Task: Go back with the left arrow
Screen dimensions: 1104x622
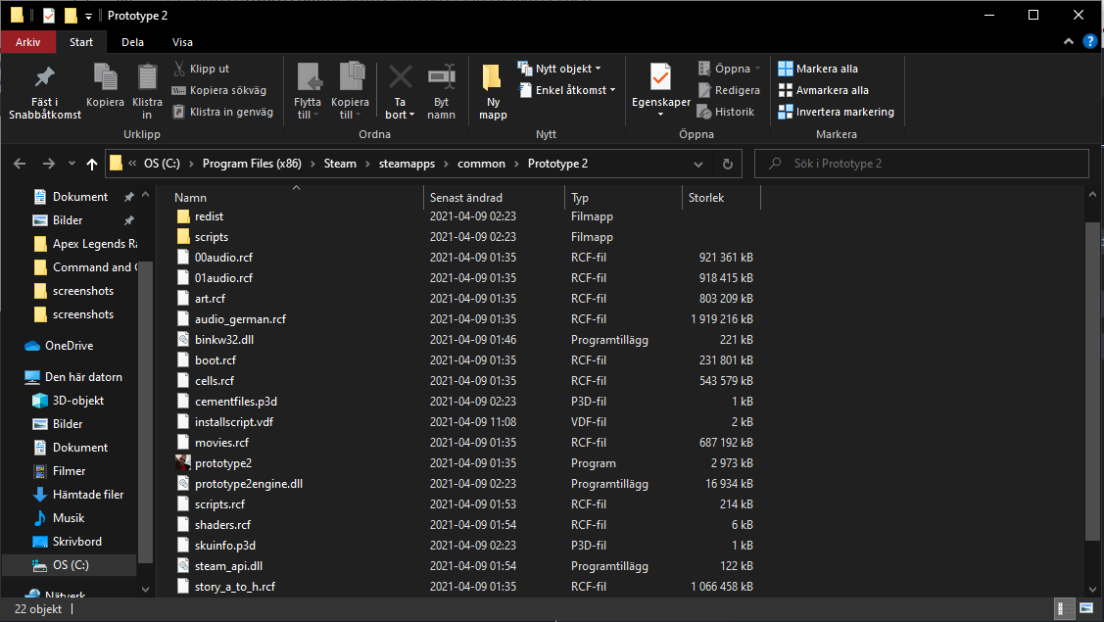Action: (20, 164)
